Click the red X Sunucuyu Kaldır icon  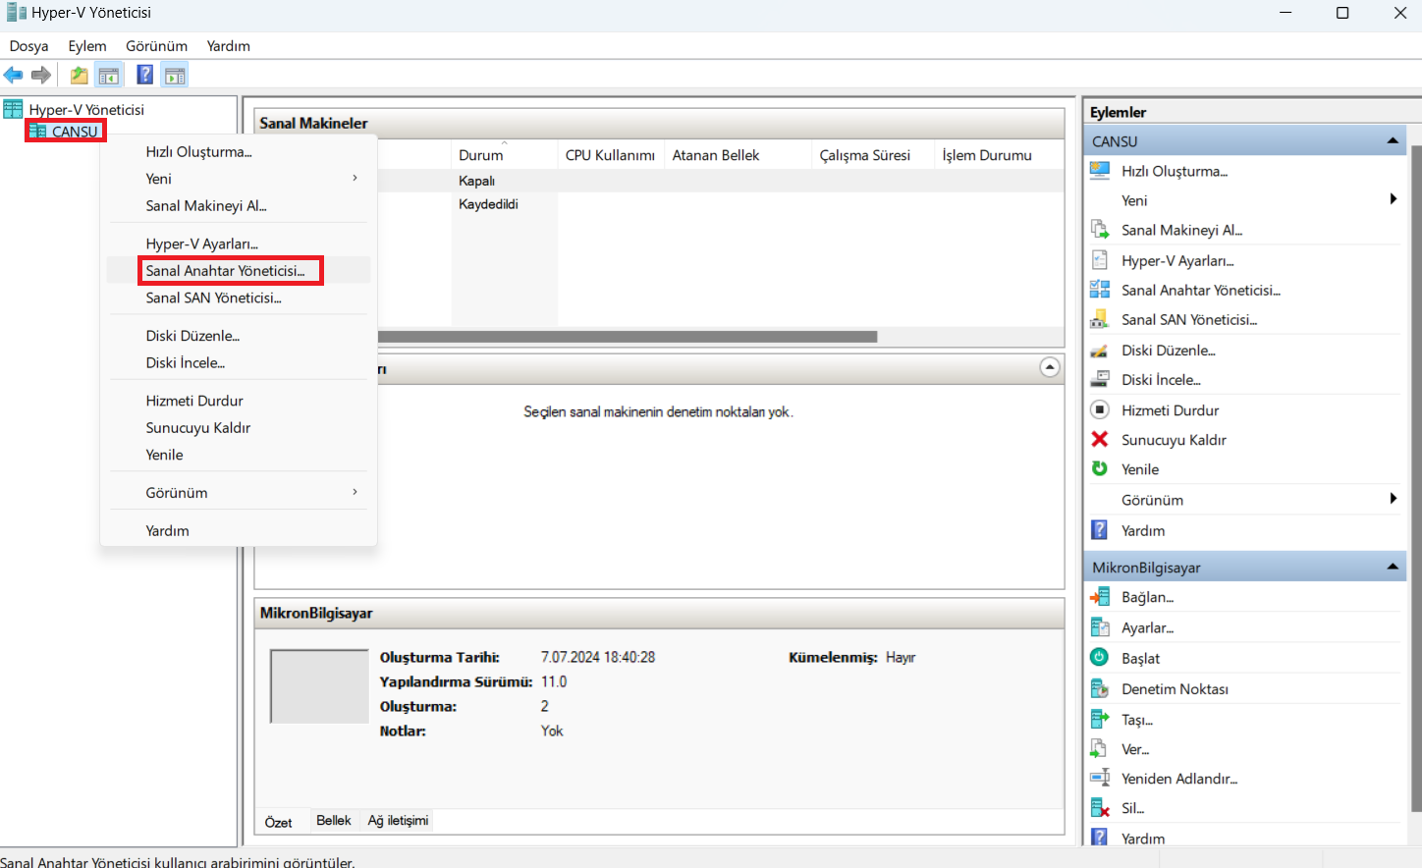pos(1100,439)
